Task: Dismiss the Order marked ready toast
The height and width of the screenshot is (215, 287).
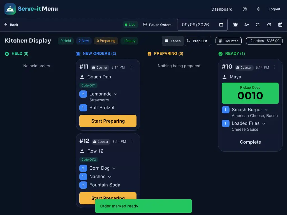Action: pyautogui.click(x=143, y=206)
